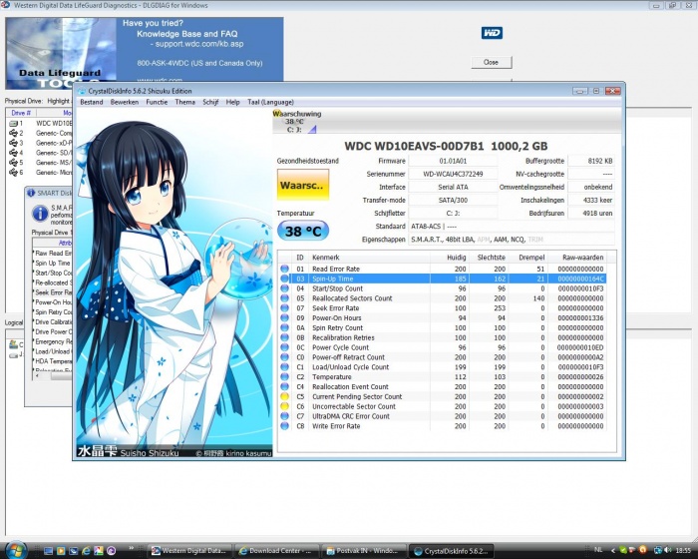The height and width of the screenshot is (559, 698).
Task: Click serial number WD-WCAU4C372249 field
Action: tap(453, 174)
